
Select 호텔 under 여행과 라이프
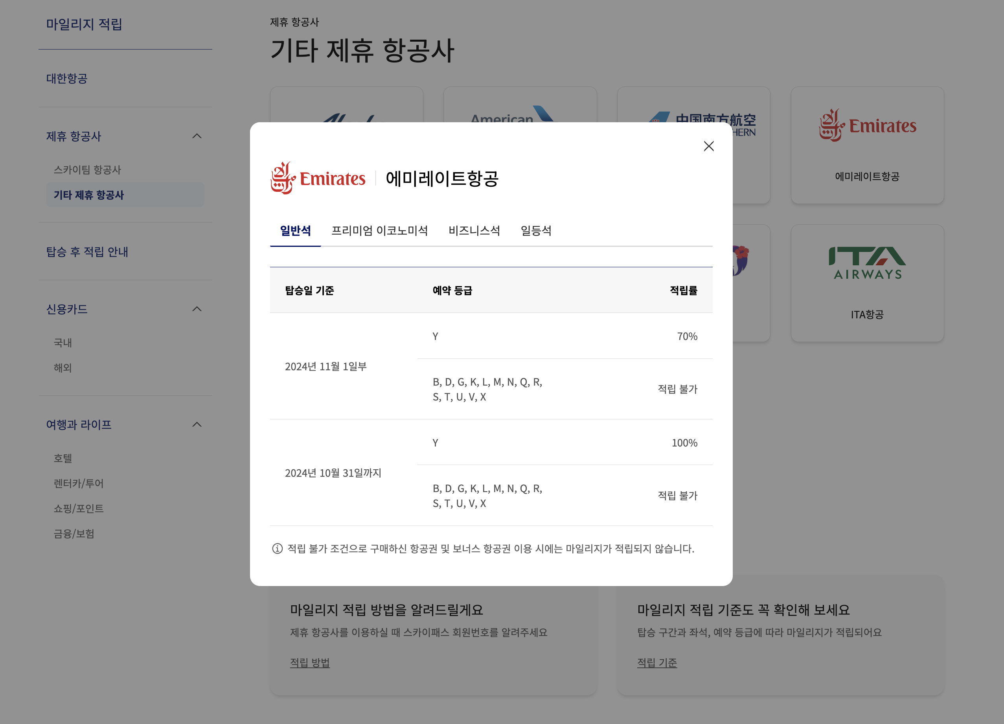click(x=63, y=458)
